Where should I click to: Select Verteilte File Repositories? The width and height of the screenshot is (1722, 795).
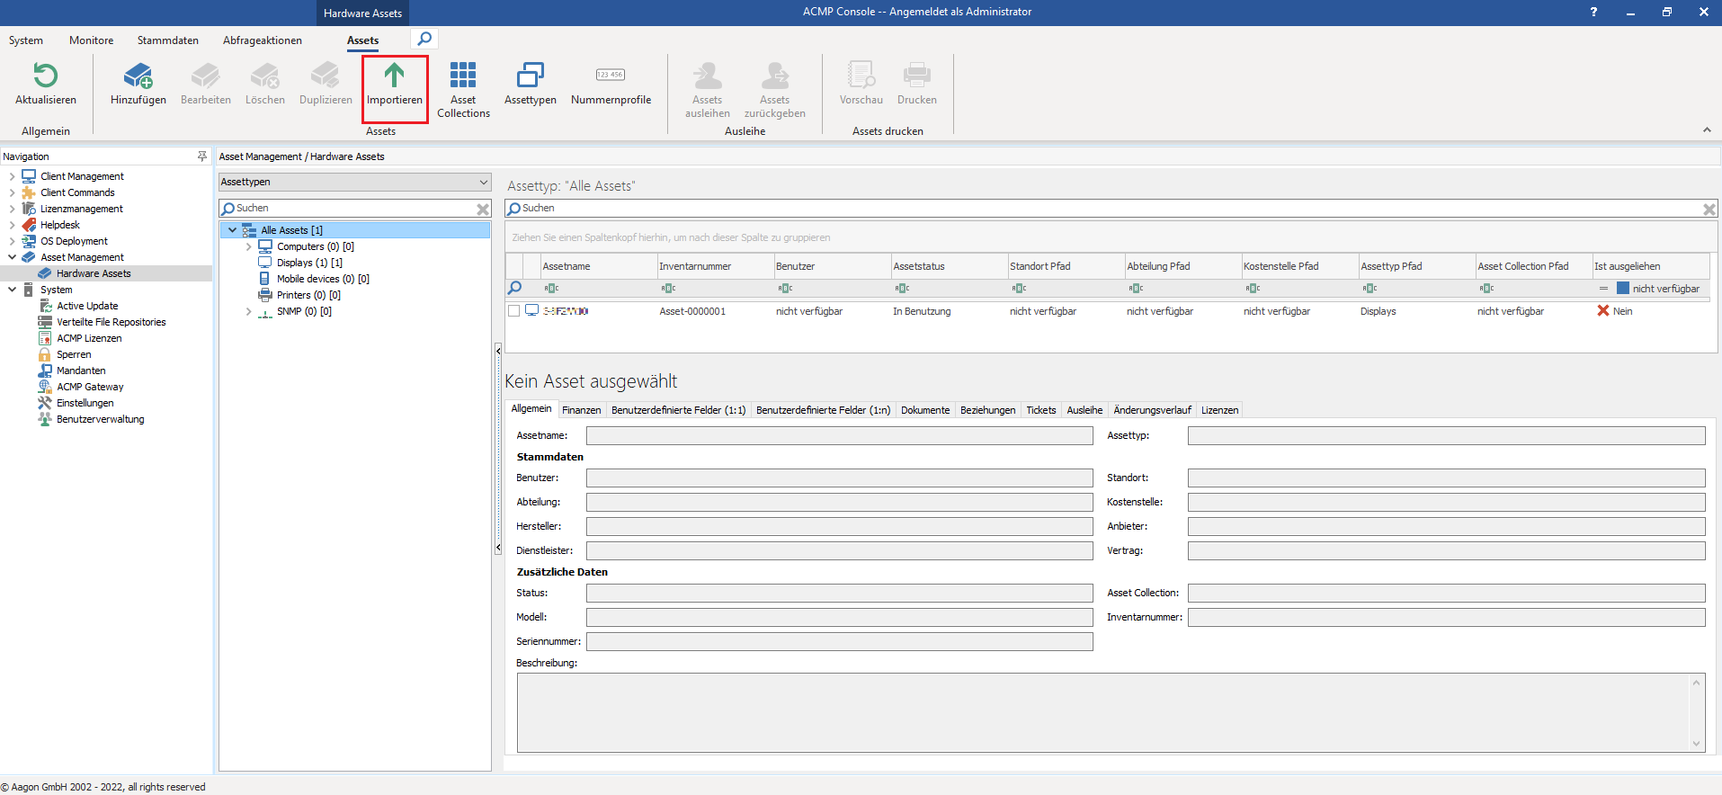pyautogui.click(x=112, y=322)
